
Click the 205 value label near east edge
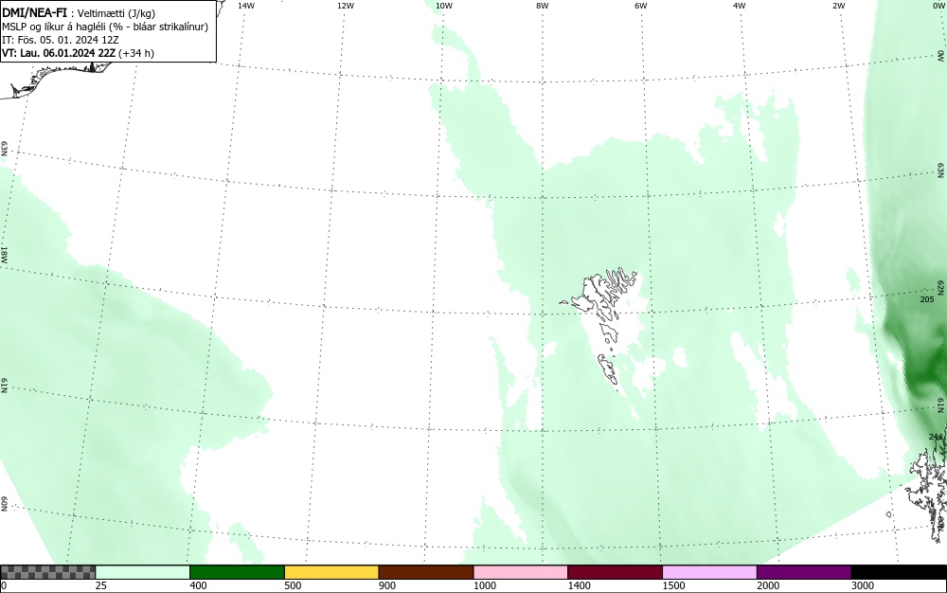(x=927, y=299)
